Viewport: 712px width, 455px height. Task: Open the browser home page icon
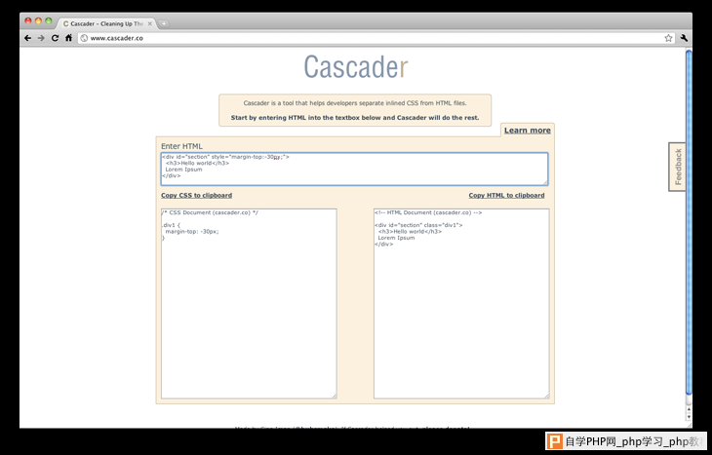pyautogui.click(x=68, y=38)
